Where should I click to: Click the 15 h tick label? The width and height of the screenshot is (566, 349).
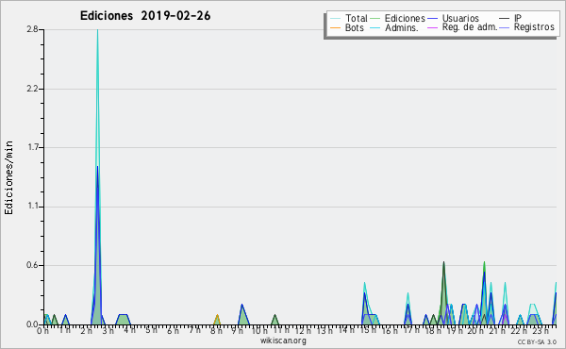click(x=368, y=330)
